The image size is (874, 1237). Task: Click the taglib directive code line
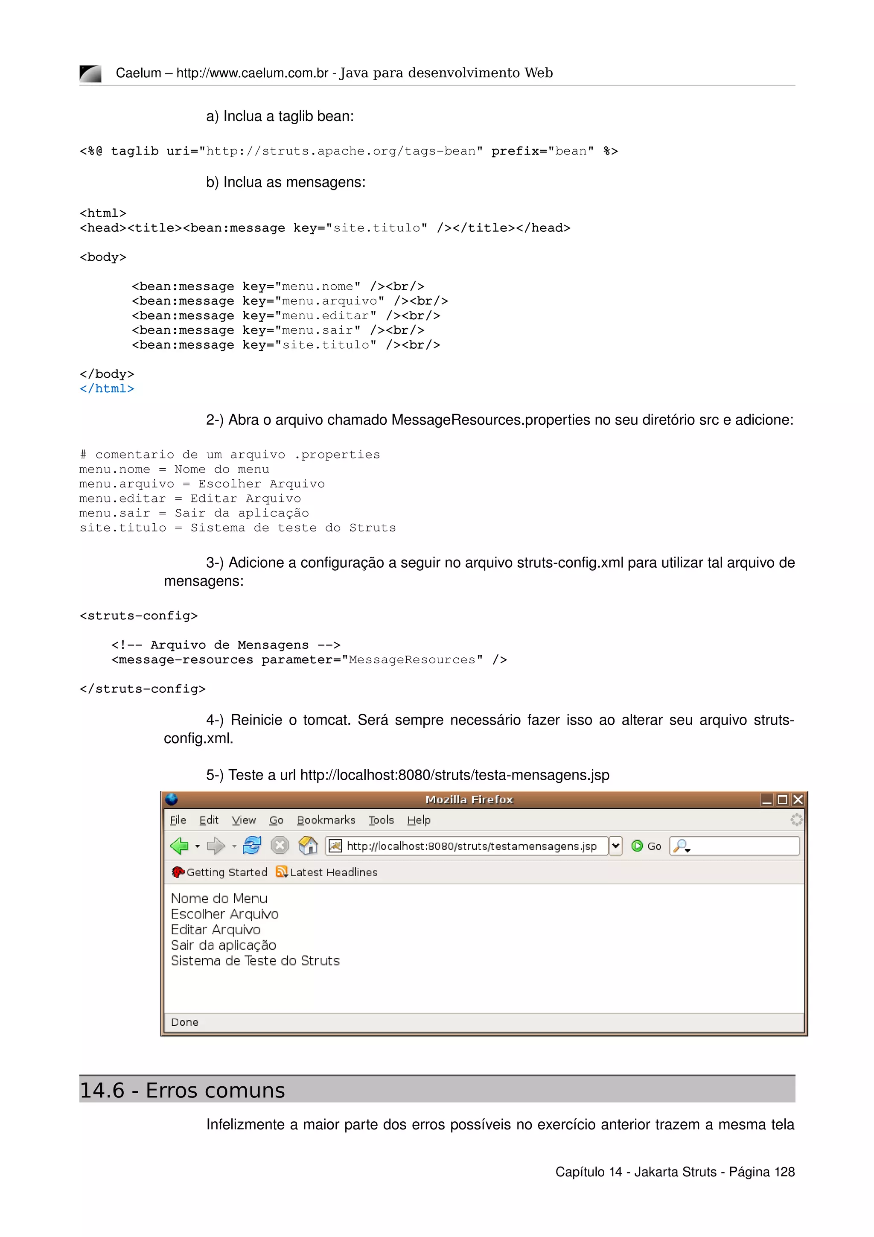tap(348, 151)
